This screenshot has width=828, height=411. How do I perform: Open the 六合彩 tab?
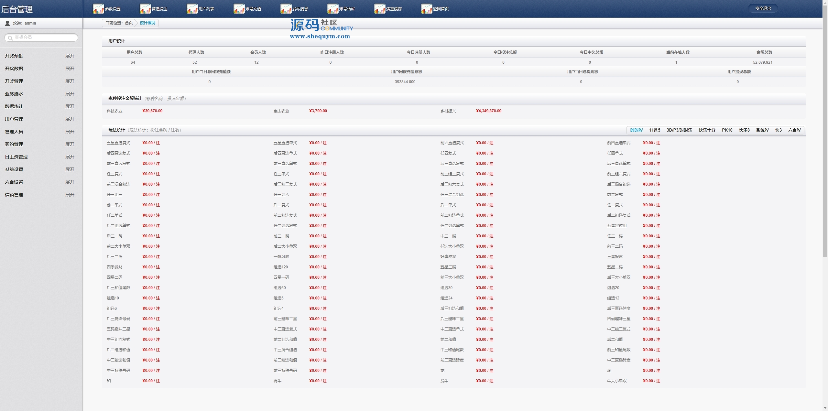coord(794,130)
